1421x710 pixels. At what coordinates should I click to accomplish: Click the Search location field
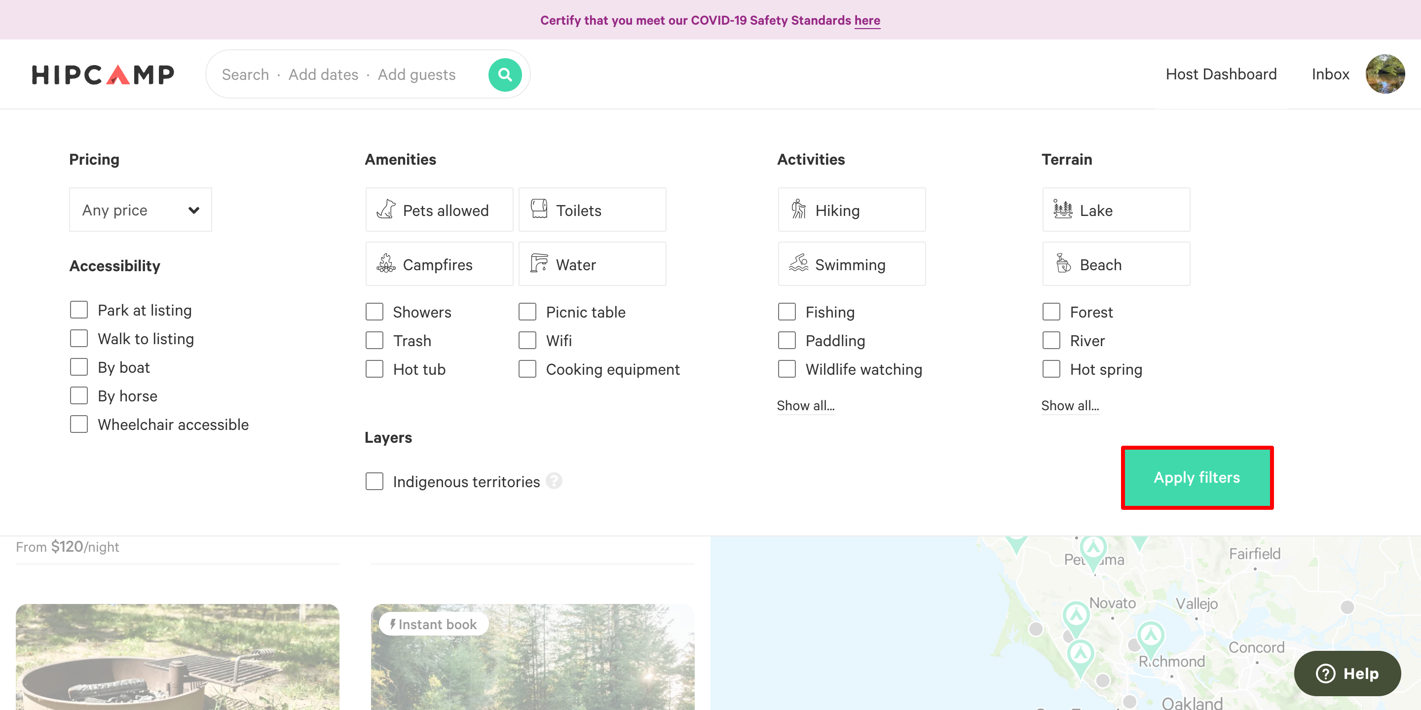[x=246, y=74]
